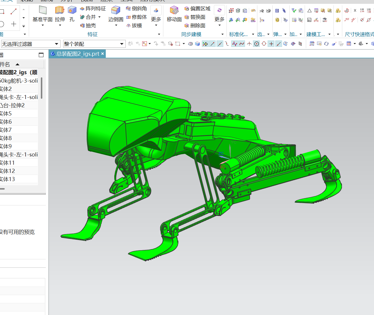Screen dimensions: 374x315
Task: Toggle the enable snap points button
Action: click(205, 44)
